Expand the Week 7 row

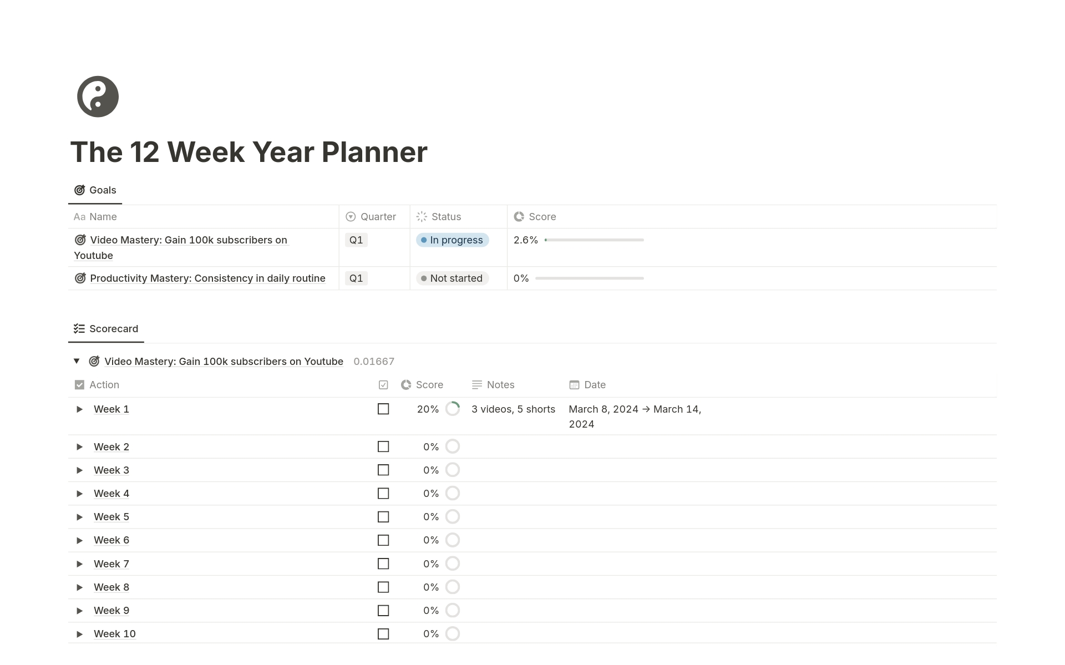tap(79, 564)
